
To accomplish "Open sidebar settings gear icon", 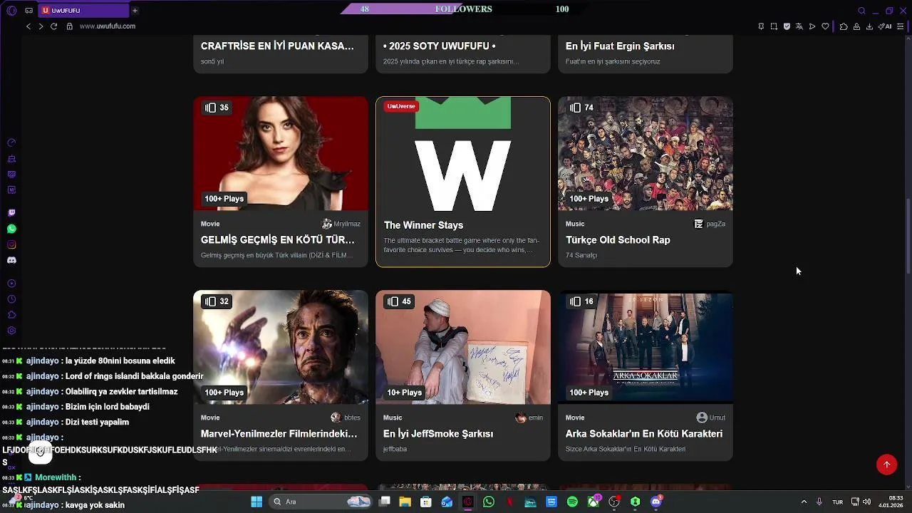I will coord(11,331).
